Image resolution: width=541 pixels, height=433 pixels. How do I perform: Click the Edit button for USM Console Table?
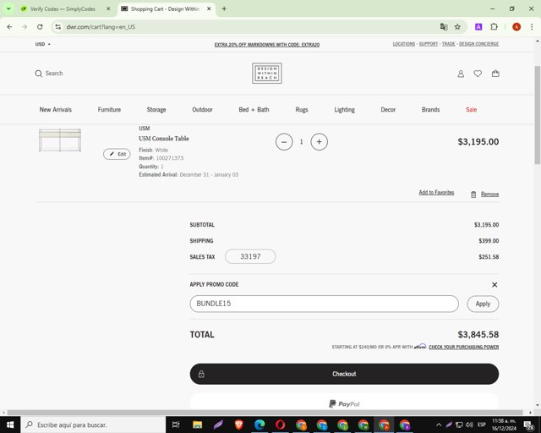pos(117,154)
